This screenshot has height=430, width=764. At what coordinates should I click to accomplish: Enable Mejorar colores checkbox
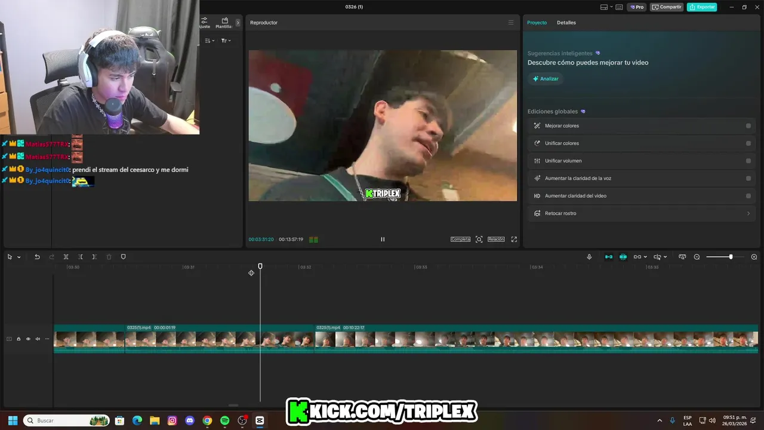click(x=748, y=126)
